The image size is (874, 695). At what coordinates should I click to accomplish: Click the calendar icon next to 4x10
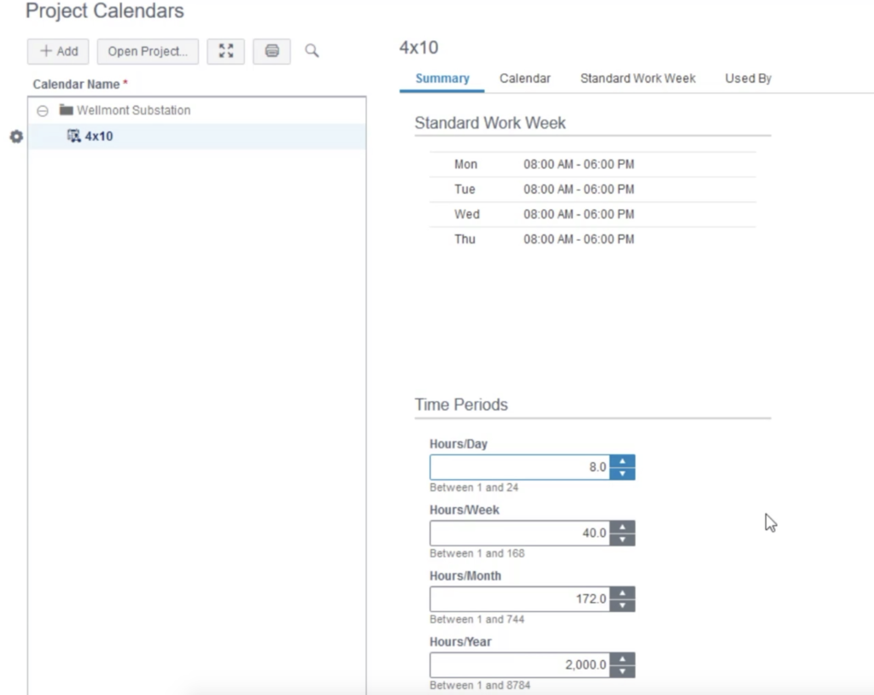click(73, 136)
